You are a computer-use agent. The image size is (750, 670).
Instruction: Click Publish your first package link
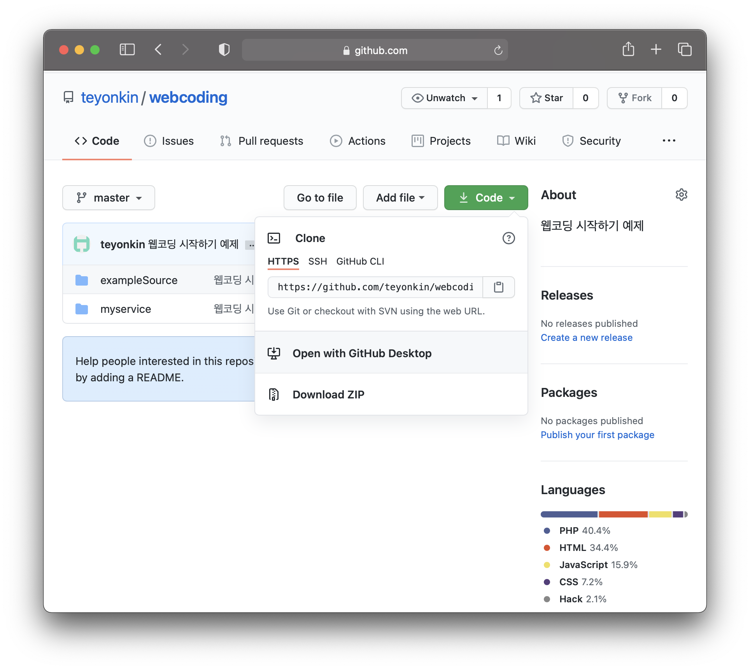pyautogui.click(x=598, y=435)
